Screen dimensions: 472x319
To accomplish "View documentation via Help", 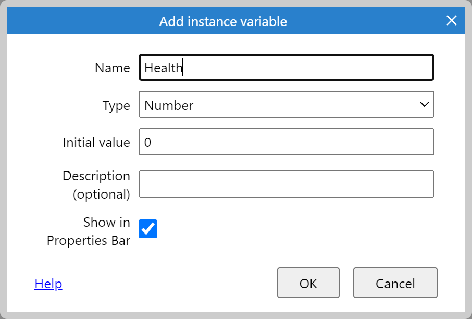I will point(48,284).
